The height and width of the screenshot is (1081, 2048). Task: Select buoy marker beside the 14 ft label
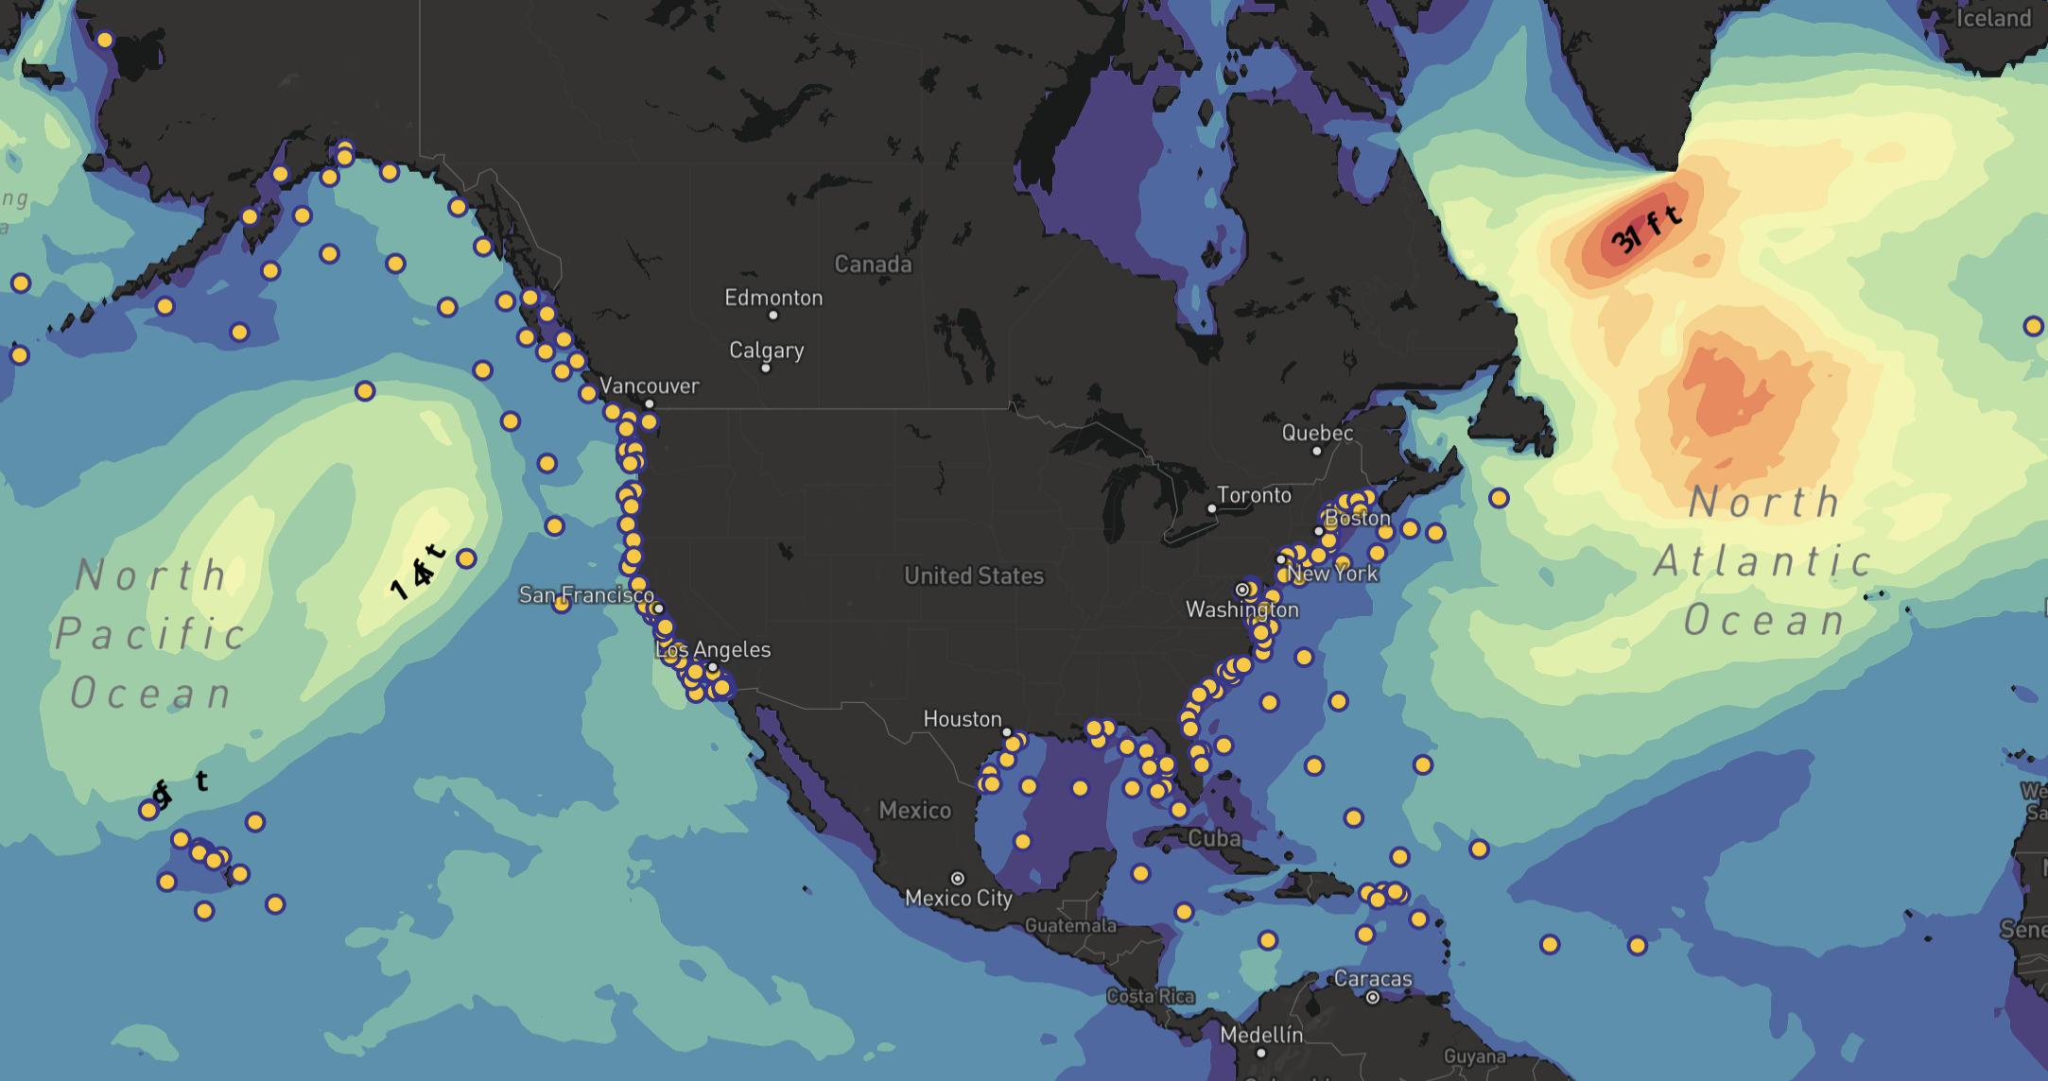[466, 558]
